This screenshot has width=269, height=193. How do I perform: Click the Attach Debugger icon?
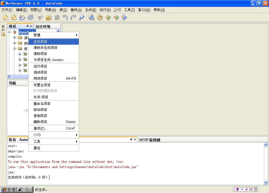tap(124, 17)
